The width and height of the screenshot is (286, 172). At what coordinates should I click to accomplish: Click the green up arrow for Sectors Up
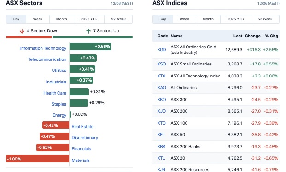pyautogui.click(x=88, y=31)
